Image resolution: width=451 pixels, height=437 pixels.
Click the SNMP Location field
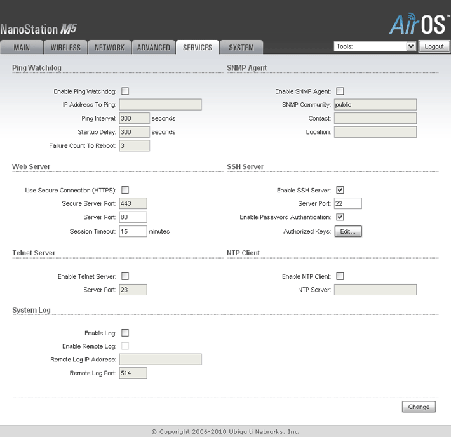coord(375,132)
